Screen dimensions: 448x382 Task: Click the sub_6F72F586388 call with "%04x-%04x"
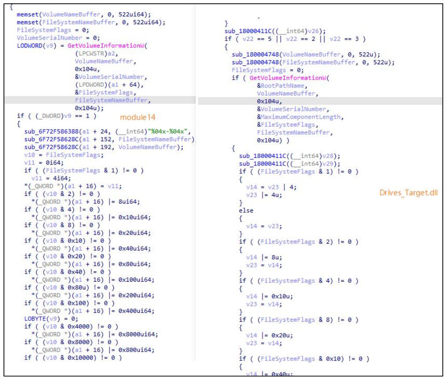click(107, 132)
